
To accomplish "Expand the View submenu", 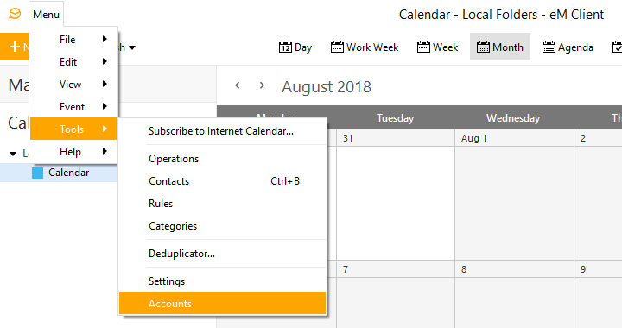I will (73, 84).
